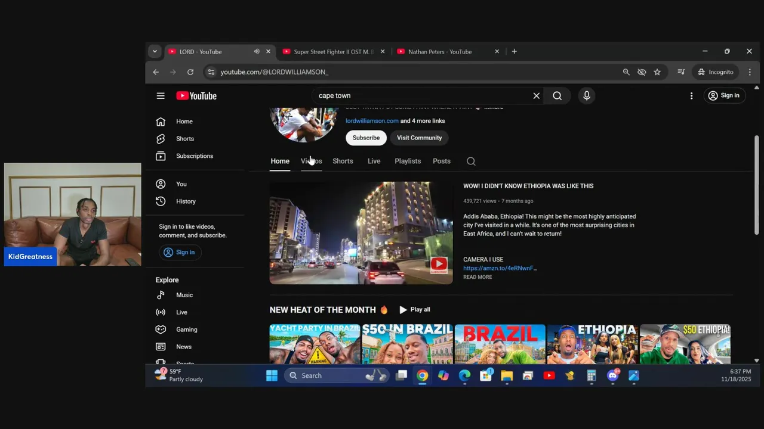Switch to channel Posts tab
The width and height of the screenshot is (764, 429).
coord(442,161)
